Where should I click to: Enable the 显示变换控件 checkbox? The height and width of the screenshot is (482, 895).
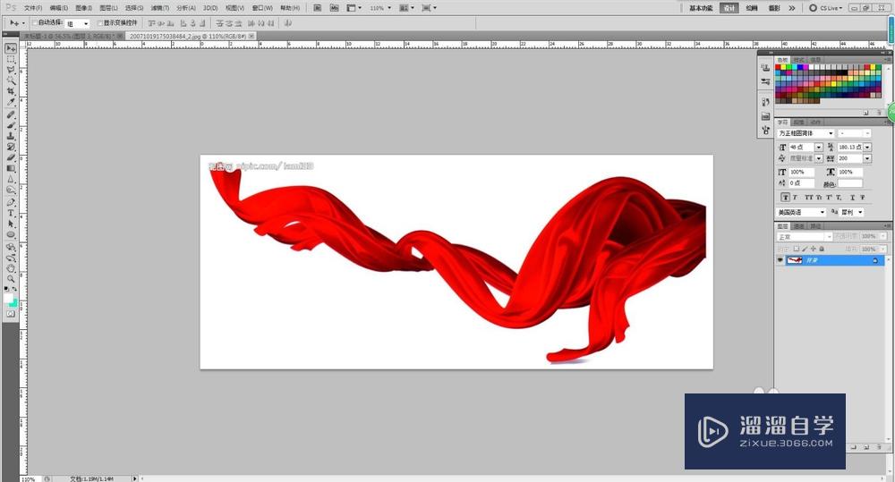click(99, 23)
